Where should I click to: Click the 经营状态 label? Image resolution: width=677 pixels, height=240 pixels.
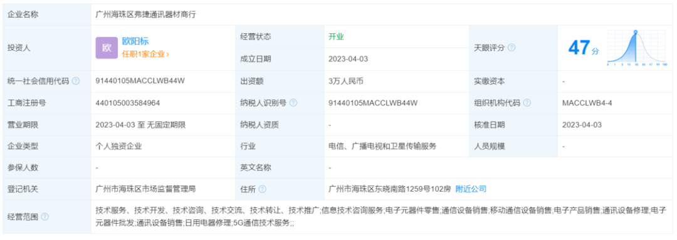point(256,37)
